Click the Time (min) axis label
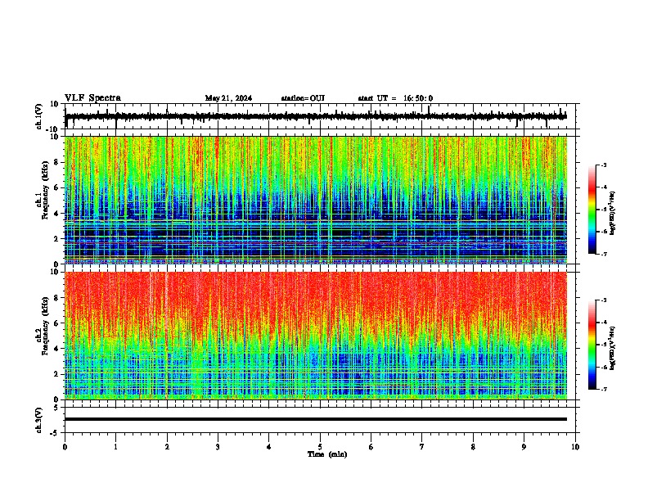The image size is (648, 501). 327,454
